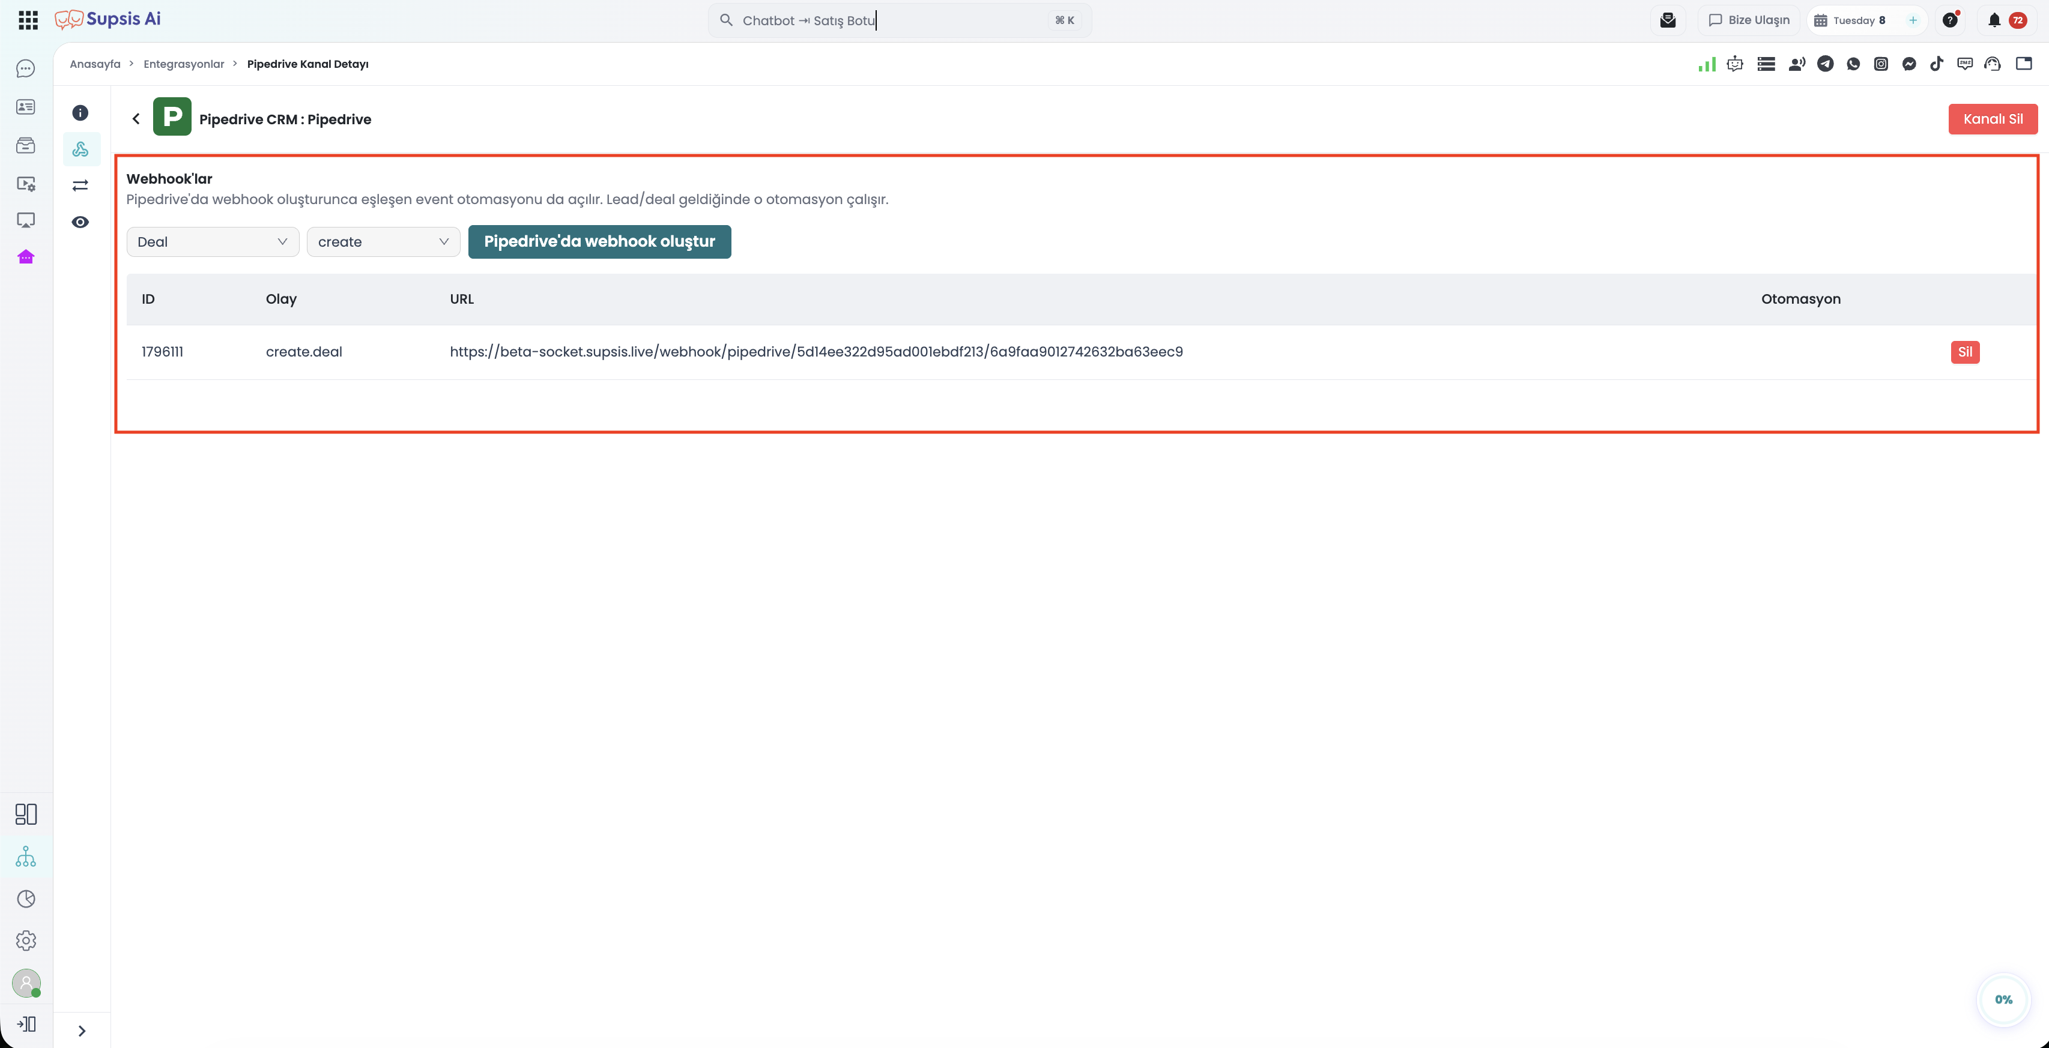The height and width of the screenshot is (1048, 2049).
Task: Go to Anasayfa breadcrumb
Action: tap(95, 64)
